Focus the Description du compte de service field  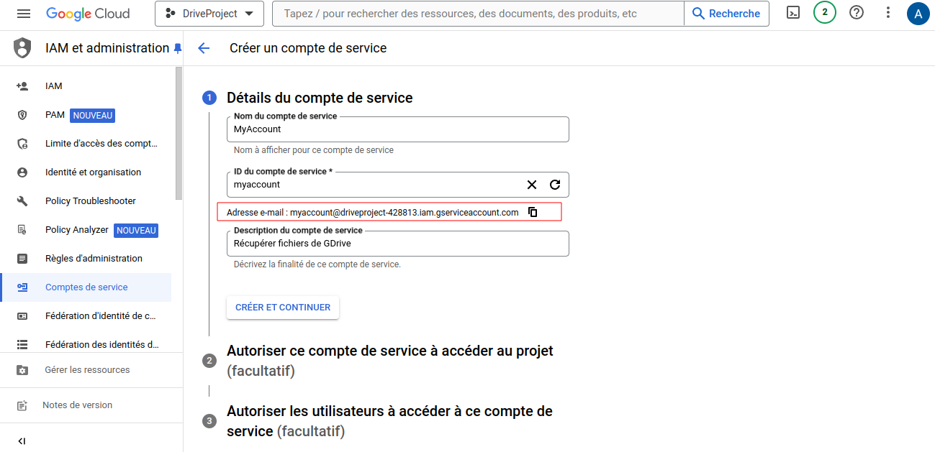coord(397,244)
